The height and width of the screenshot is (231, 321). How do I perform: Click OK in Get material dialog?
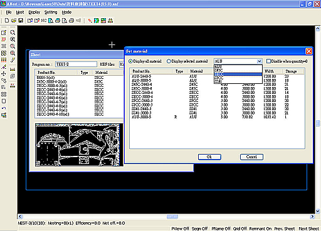coord(209,157)
